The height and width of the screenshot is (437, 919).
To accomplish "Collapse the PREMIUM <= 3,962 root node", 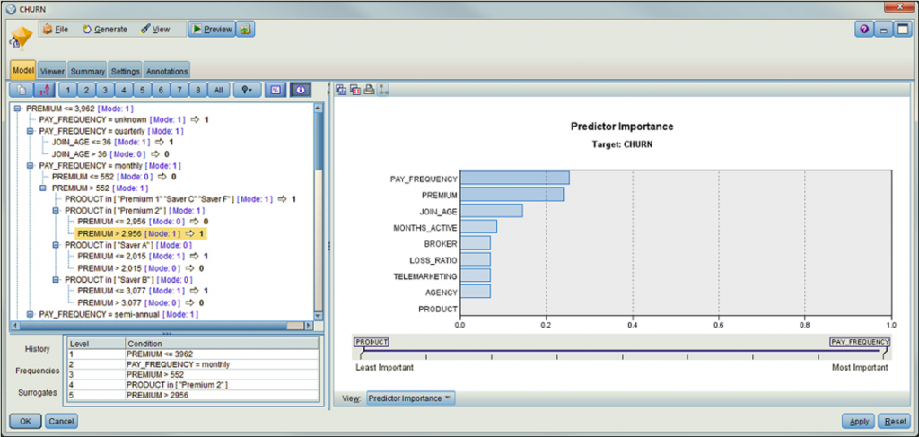I will 18,109.
